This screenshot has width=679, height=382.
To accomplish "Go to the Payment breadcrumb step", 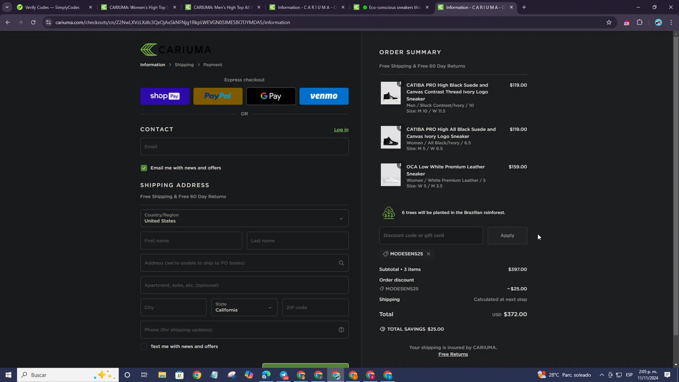I will [x=213, y=65].
